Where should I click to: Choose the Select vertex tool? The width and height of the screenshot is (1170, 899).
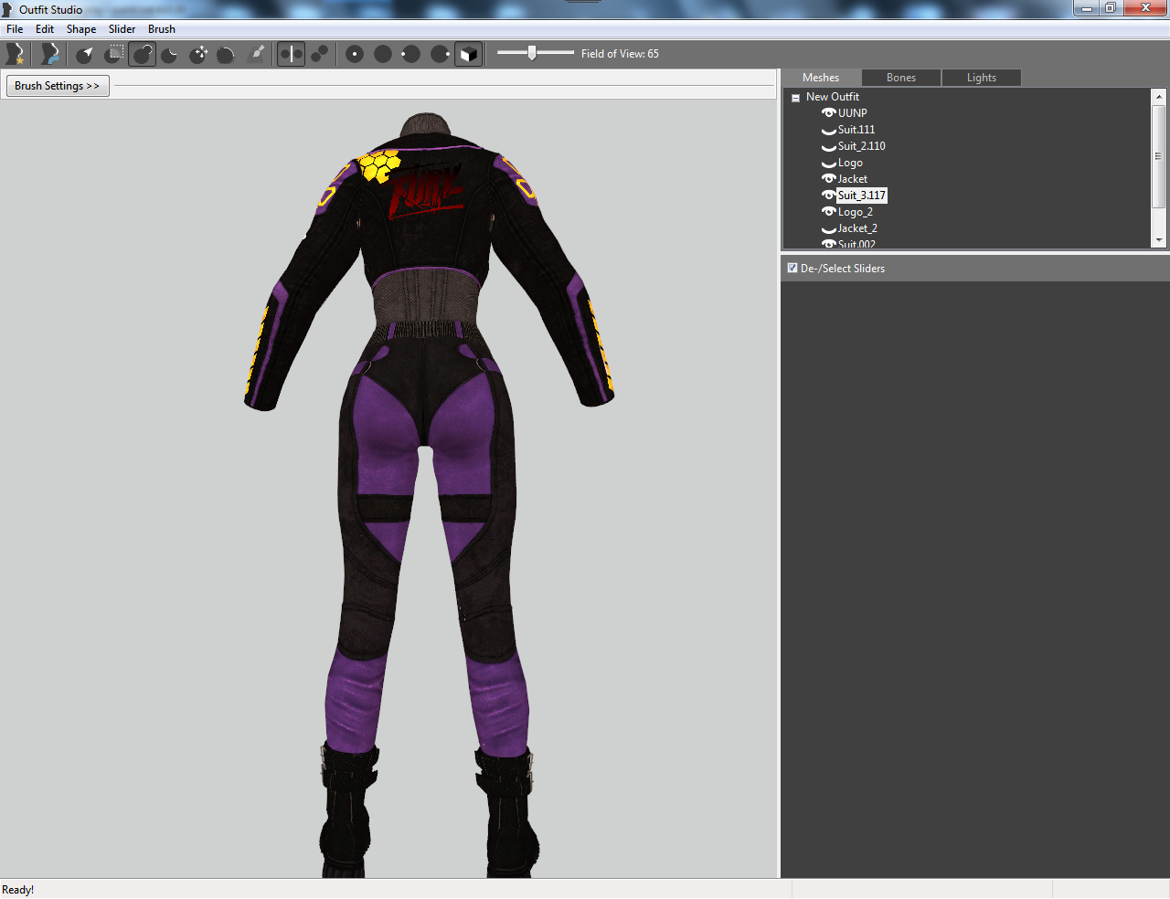click(x=85, y=54)
